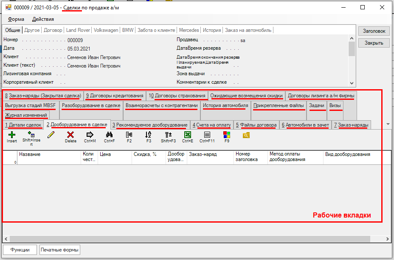Image resolution: width=394 pixels, height=260 pixels.
Task: Open the Счета на оплату tab
Action: pyautogui.click(x=211, y=125)
